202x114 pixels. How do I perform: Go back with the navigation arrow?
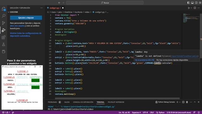(x=59, y=3)
